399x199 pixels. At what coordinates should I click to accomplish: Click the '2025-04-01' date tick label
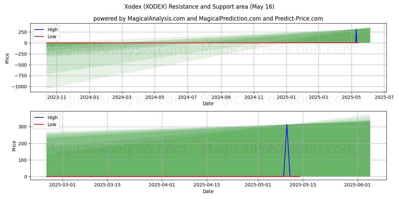162,185
